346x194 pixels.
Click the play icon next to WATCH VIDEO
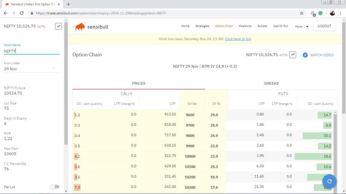[x=305, y=55]
